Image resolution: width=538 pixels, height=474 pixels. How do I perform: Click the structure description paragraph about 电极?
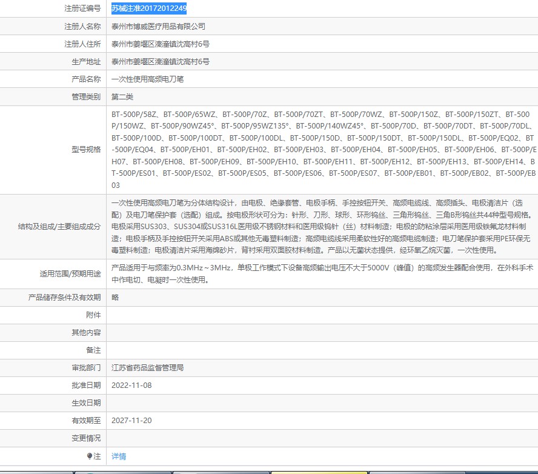(x=322, y=227)
